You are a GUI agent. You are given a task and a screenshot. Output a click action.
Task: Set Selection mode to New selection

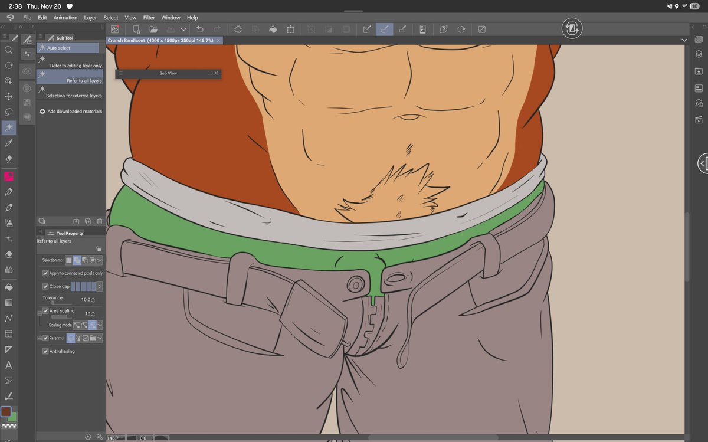pyautogui.click(x=69, y=260)
